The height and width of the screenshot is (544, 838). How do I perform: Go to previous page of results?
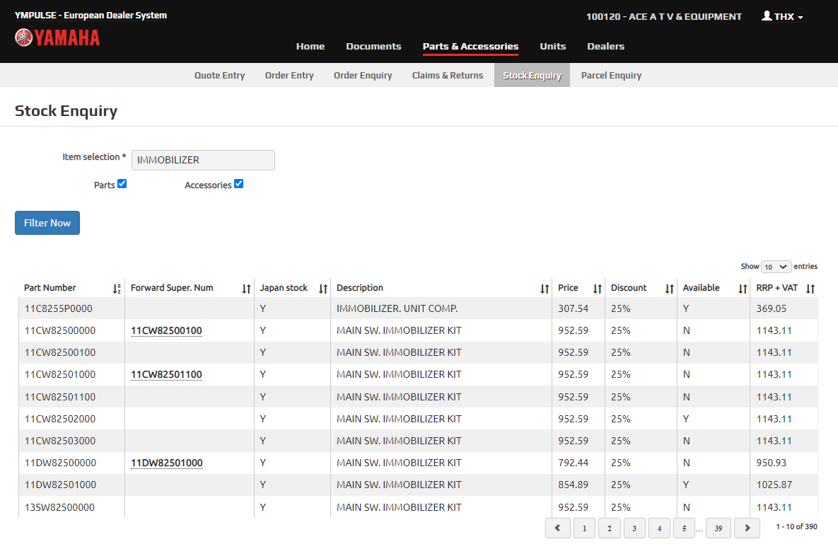point(557,528)
